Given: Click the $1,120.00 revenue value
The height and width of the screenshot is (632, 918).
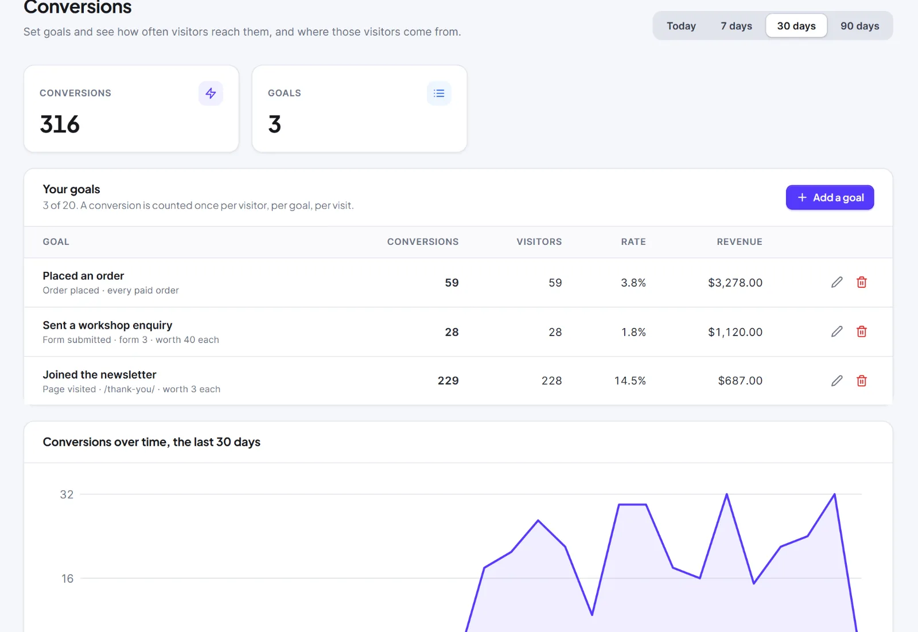Looking at the screenshot, I should (735, 332).
